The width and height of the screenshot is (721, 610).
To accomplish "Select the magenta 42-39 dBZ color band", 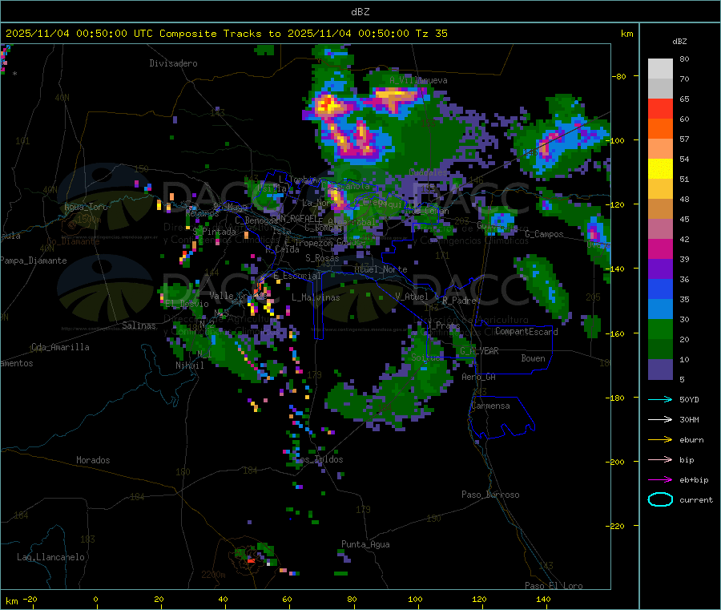I will pyautogui.click(x=660, y=248).
